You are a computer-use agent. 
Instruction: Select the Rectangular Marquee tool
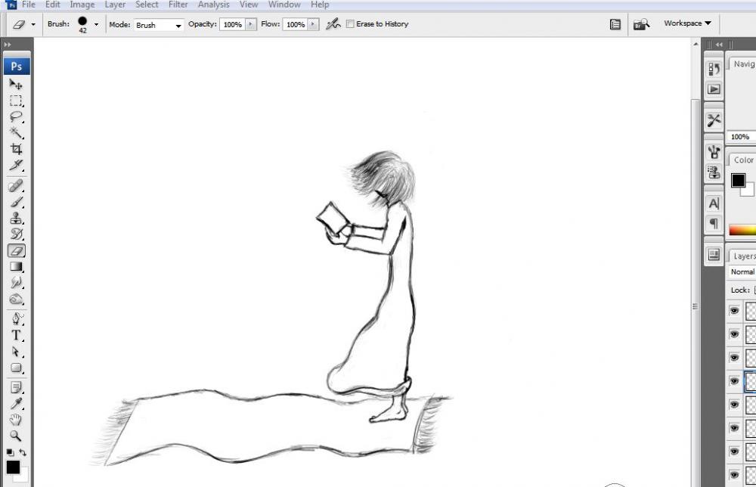(x=16, y=101)
